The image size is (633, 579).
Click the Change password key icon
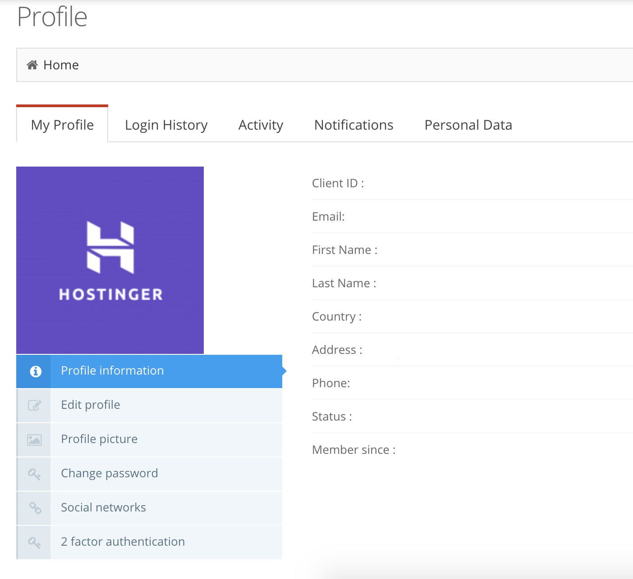35,474
